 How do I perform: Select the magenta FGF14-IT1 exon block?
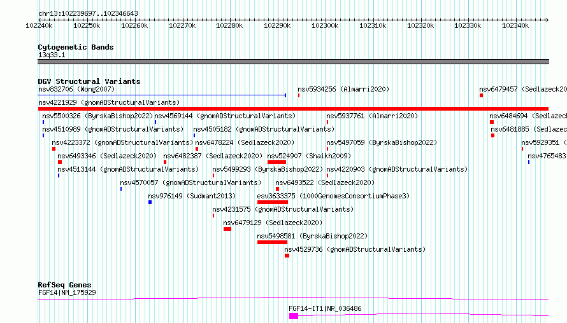294,316
